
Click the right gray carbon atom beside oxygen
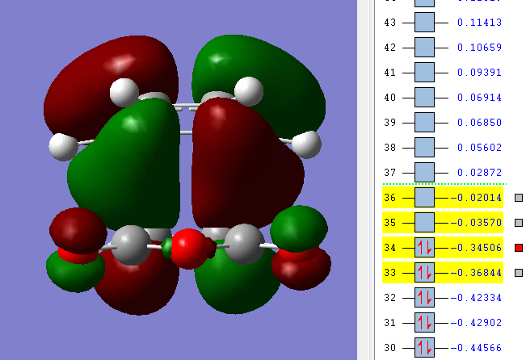(244, 245)
